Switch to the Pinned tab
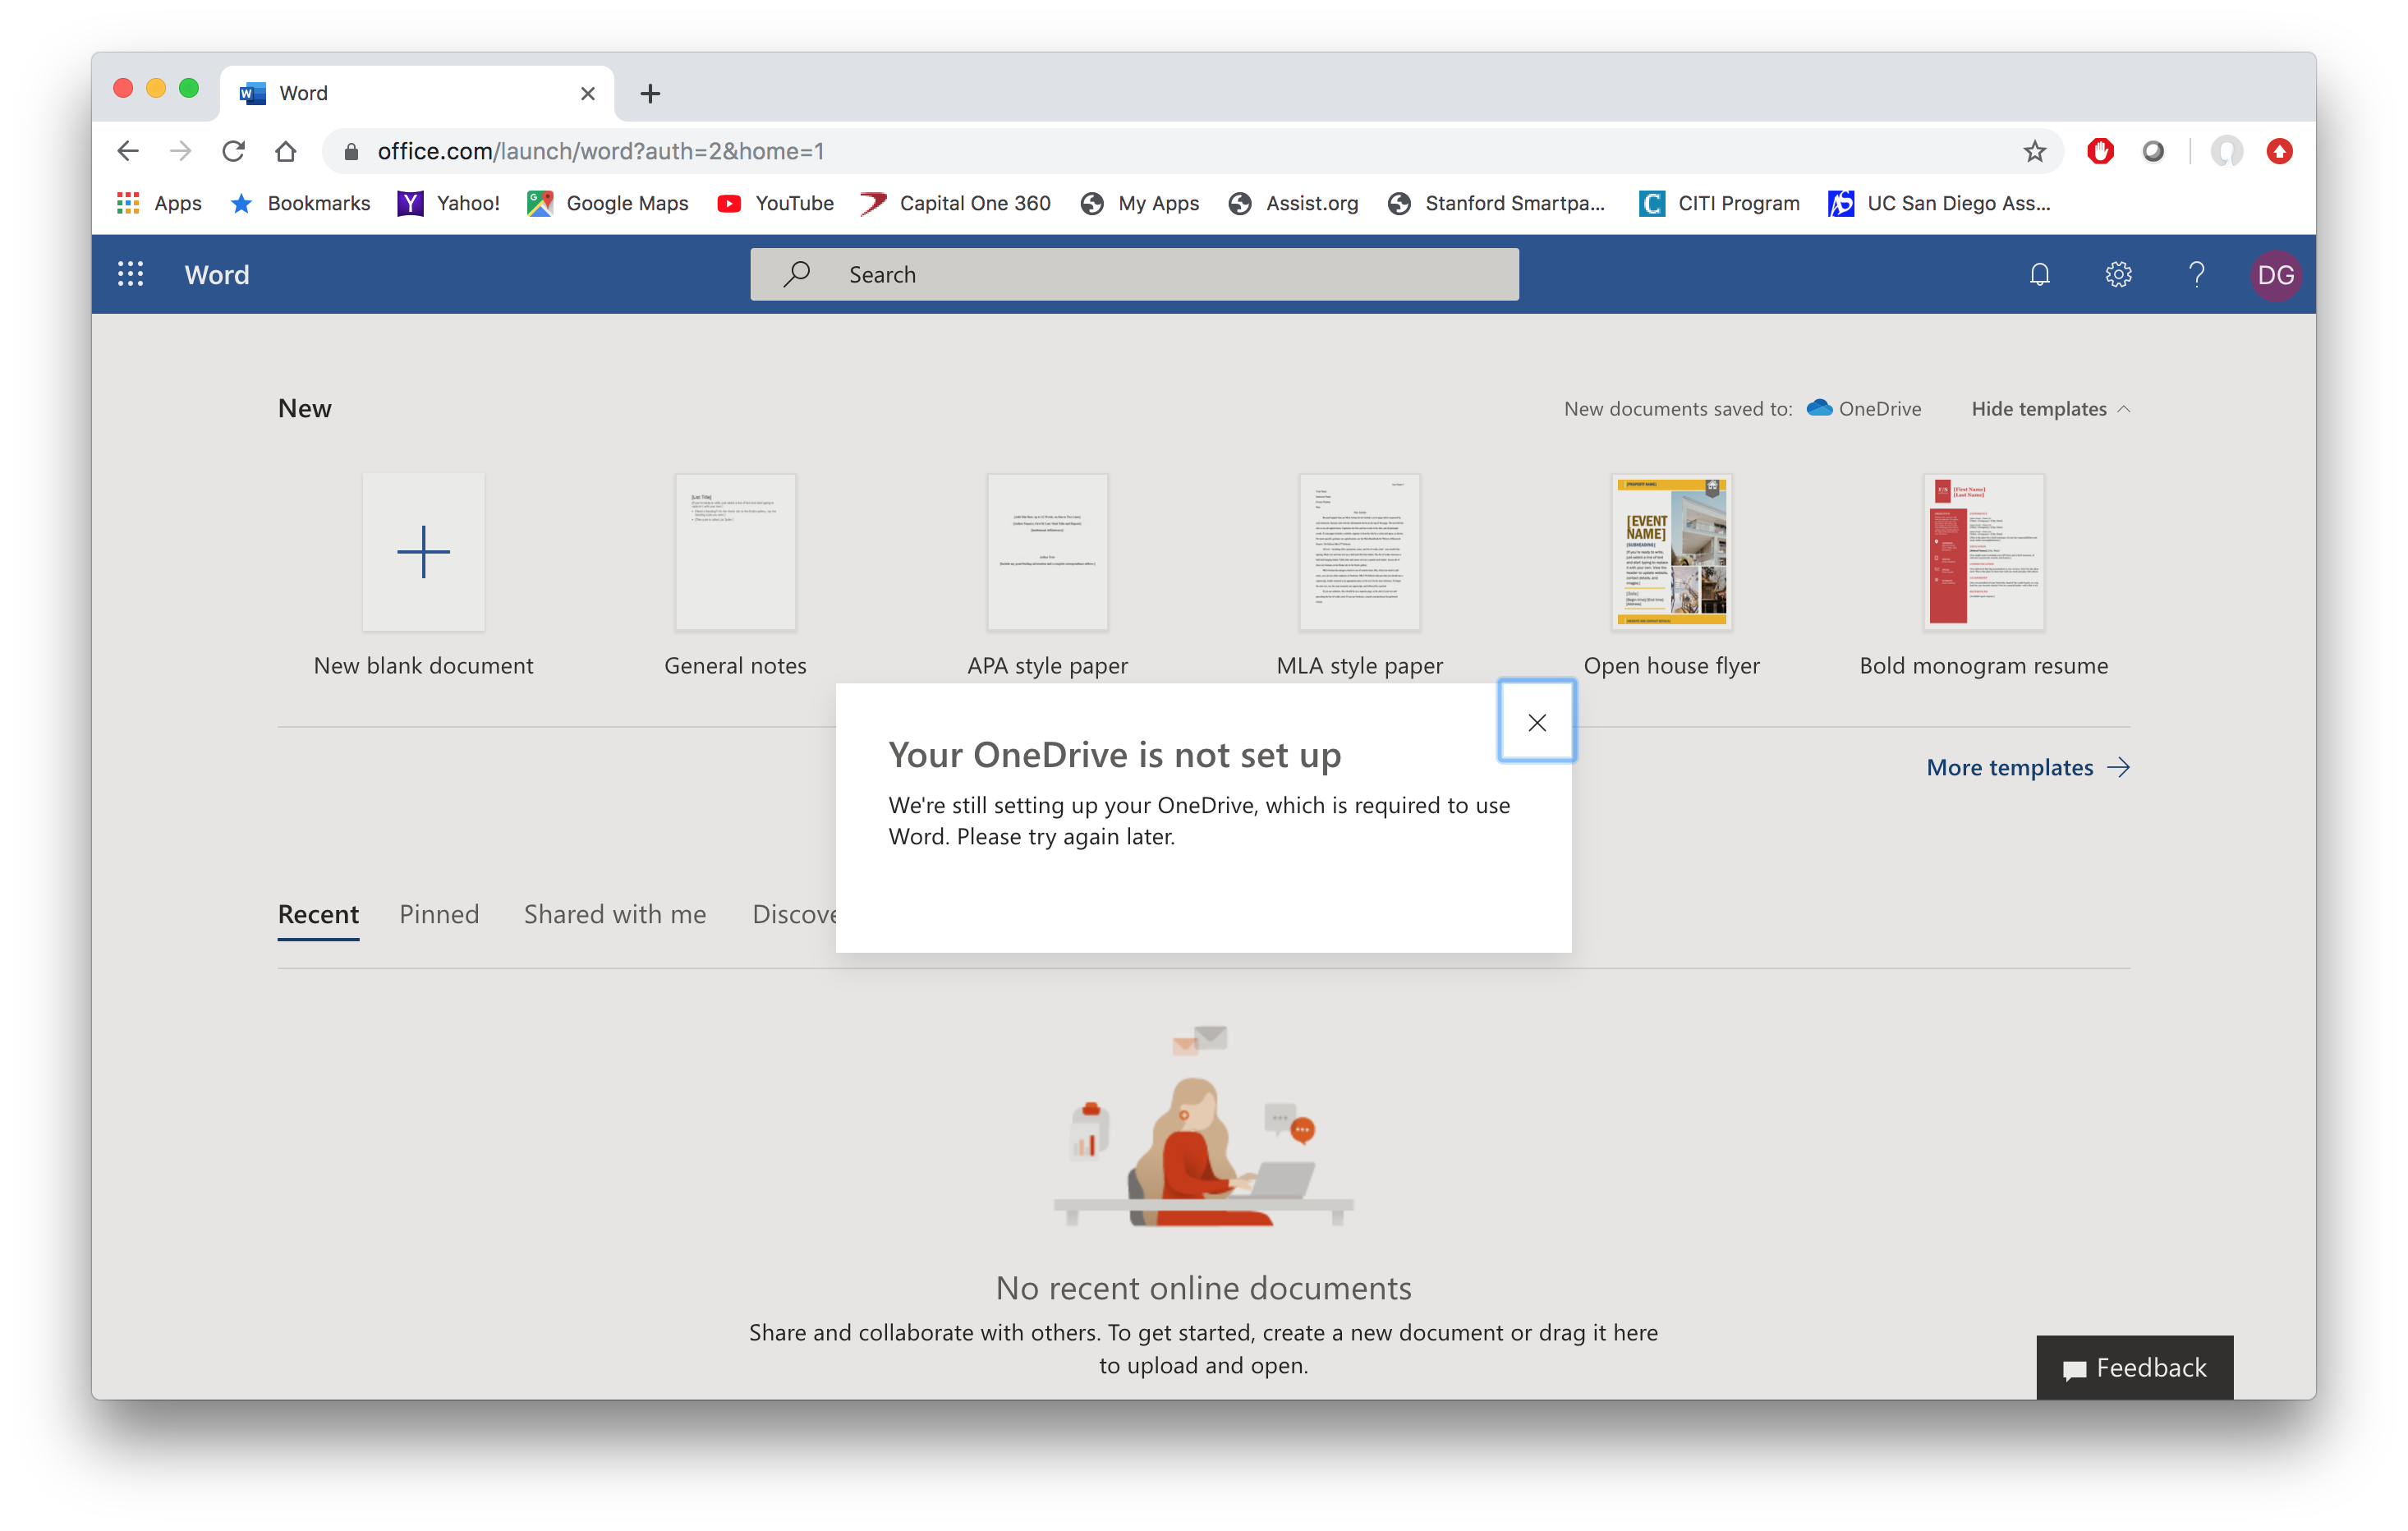Screen dimensions: 2408x1531 [x=439, y=914]
